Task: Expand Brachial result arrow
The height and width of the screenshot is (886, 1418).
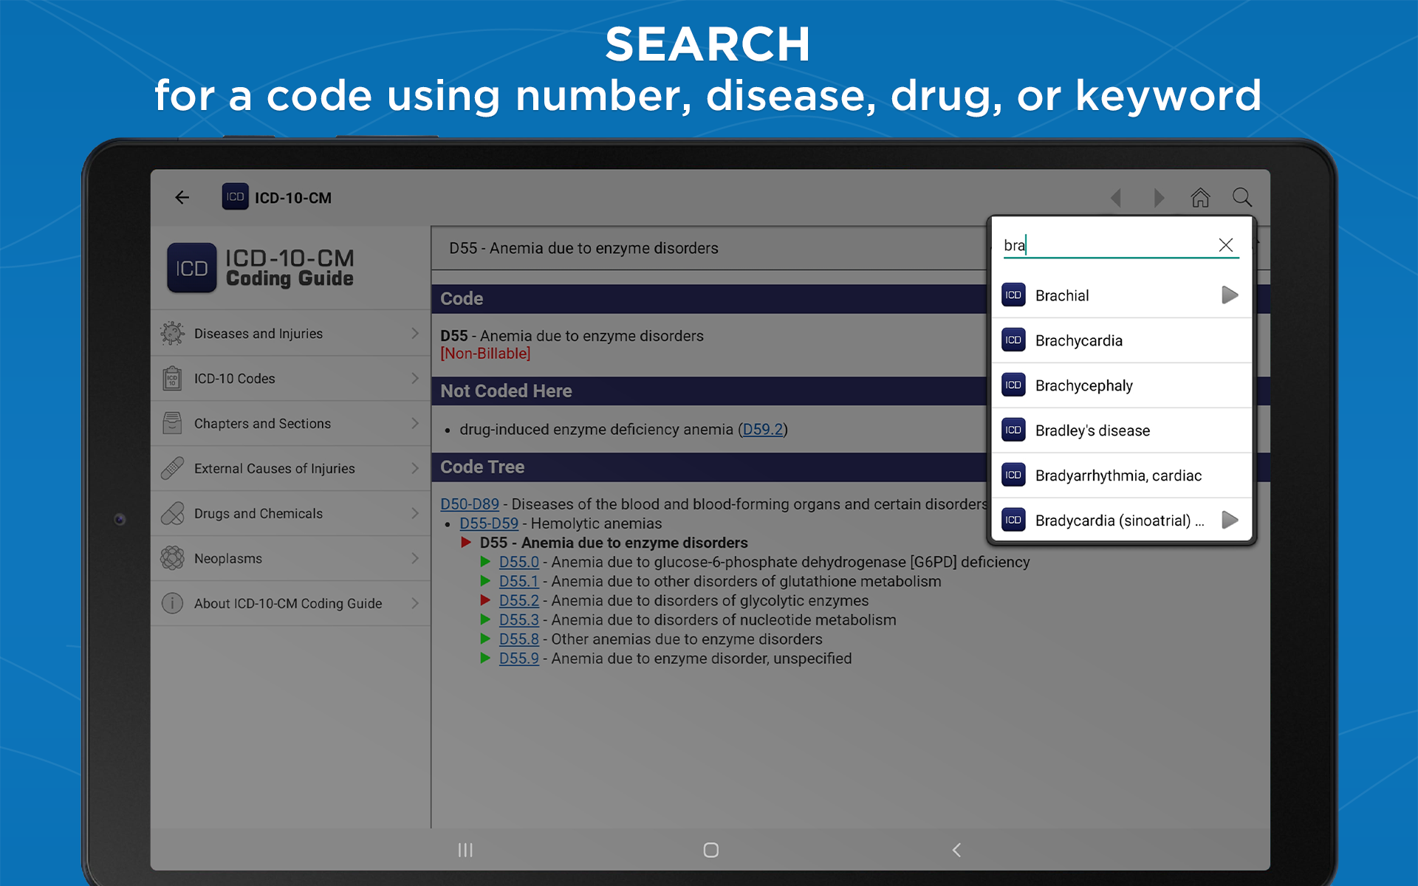Action: point(1229,295)
